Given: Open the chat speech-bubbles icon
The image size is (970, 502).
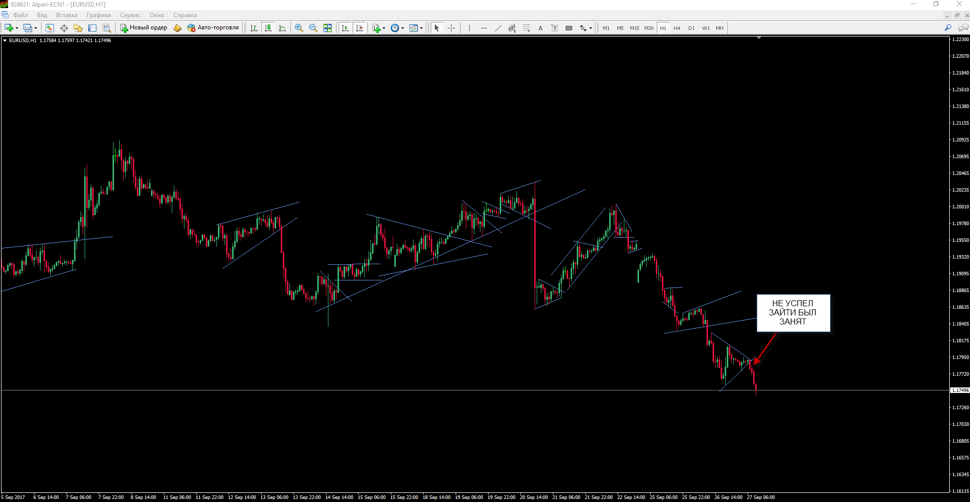Looking at the screenshot, I should (963, 28).
